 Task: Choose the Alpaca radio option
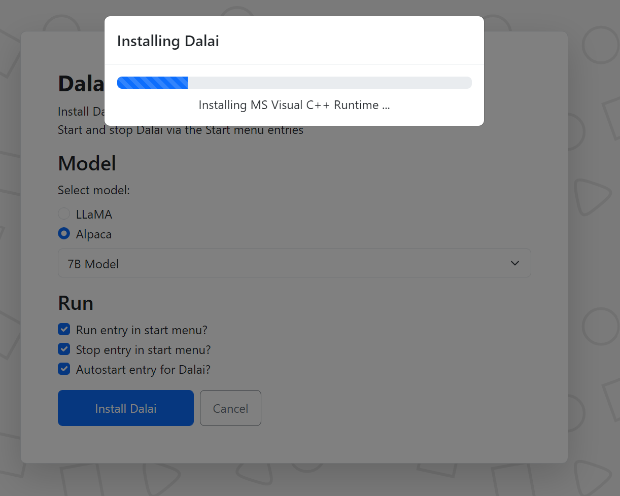click(x=64, y=234)
